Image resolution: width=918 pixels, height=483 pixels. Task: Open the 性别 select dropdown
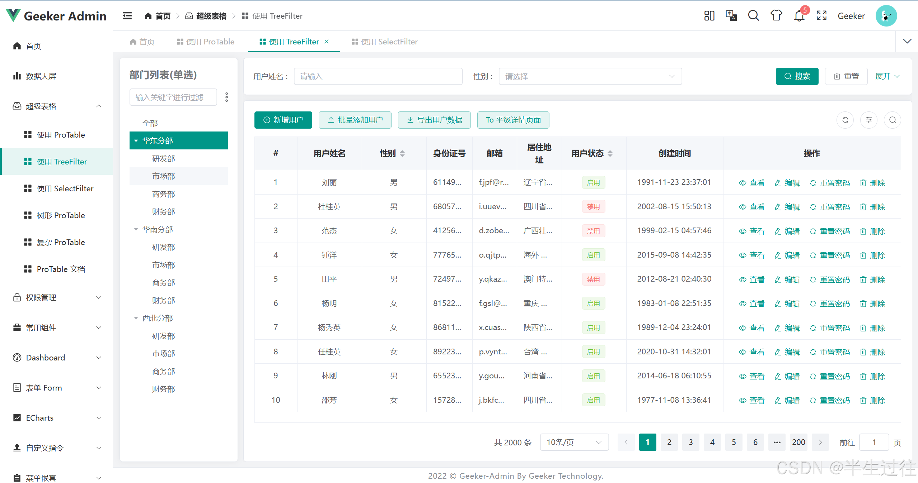point(590,76)
